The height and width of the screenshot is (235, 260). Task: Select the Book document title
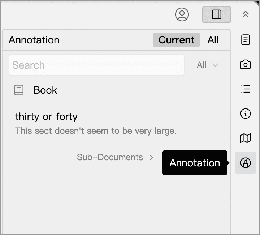click(x=45, y=90)
